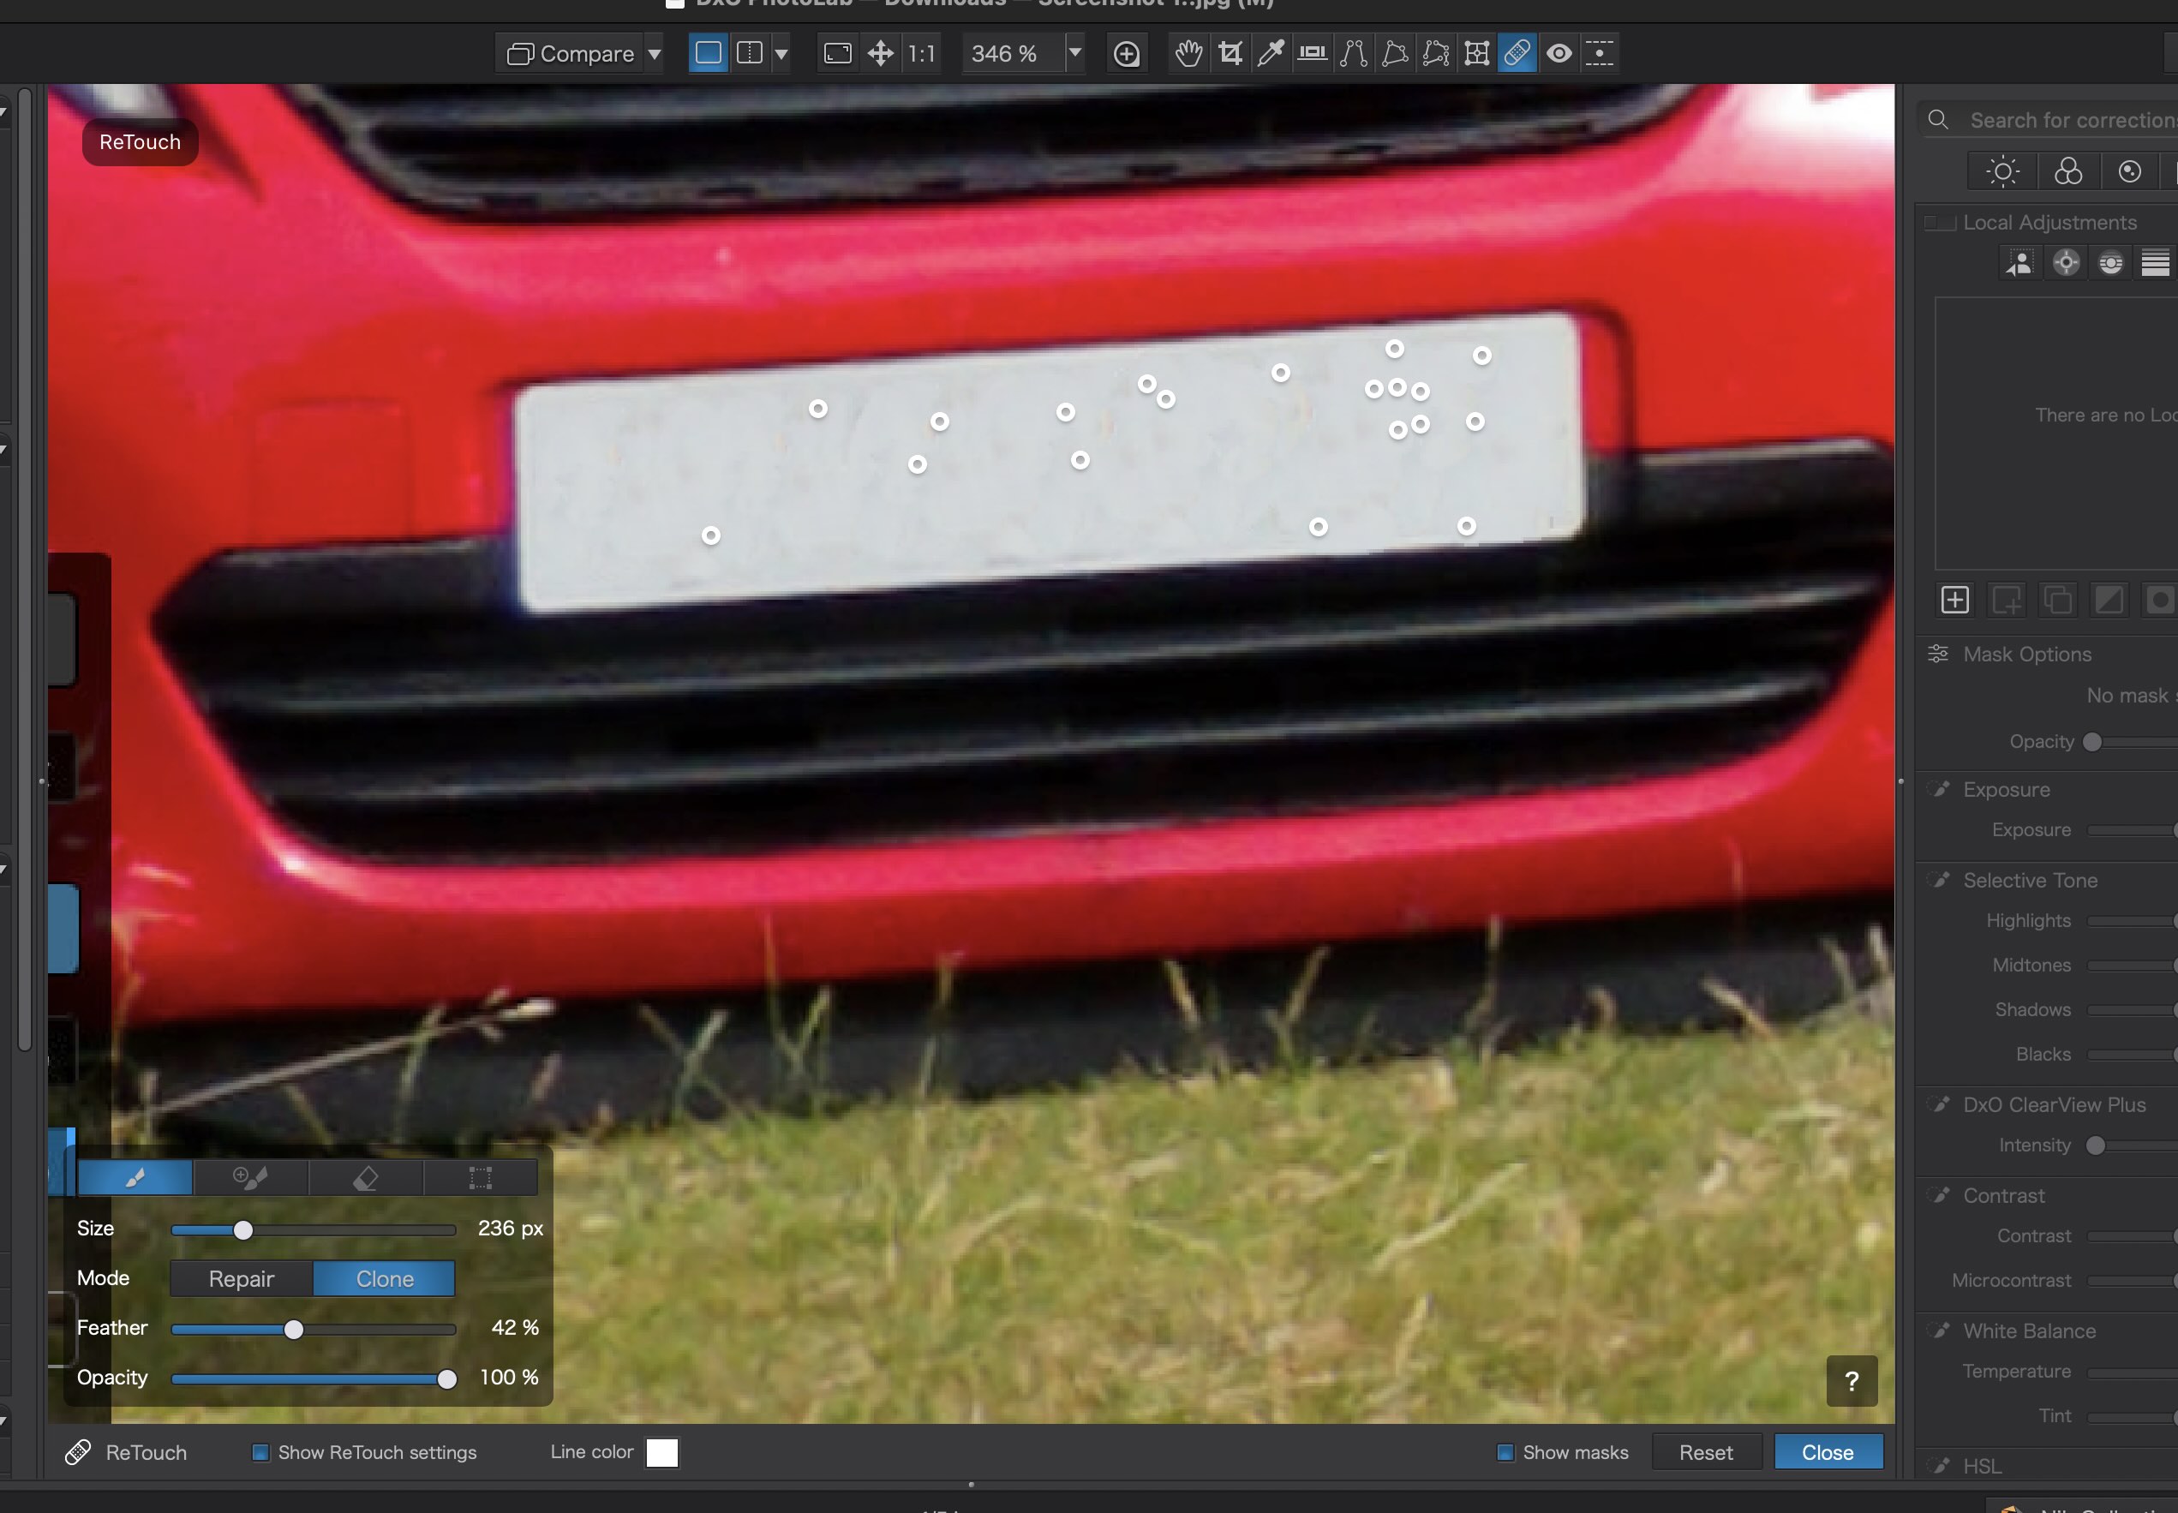The image size is (2178, 1513).
Task: Switch ReTouch mode to Repair
Action: click(242, 1279)
